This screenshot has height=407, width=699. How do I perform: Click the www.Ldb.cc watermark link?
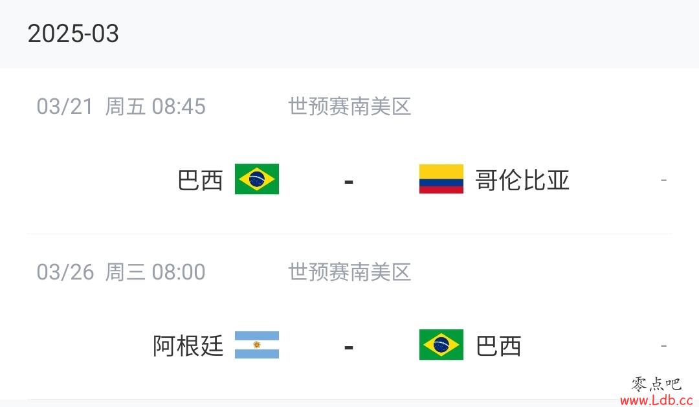pos(656,400)
